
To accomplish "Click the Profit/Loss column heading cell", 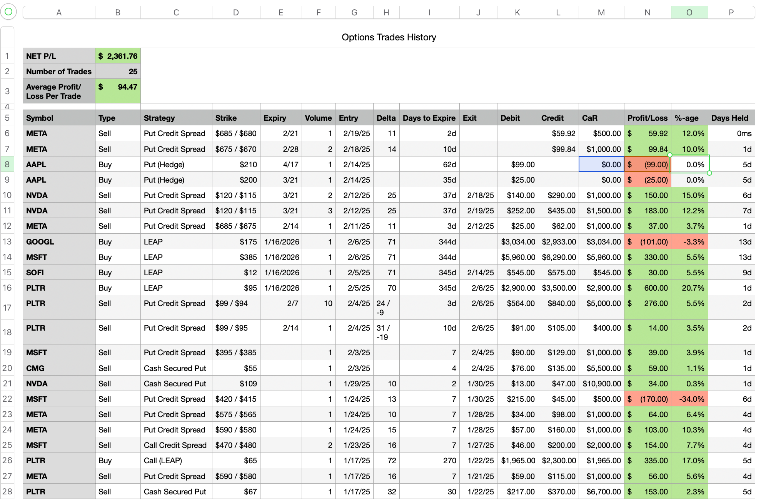I will (648, 118).
